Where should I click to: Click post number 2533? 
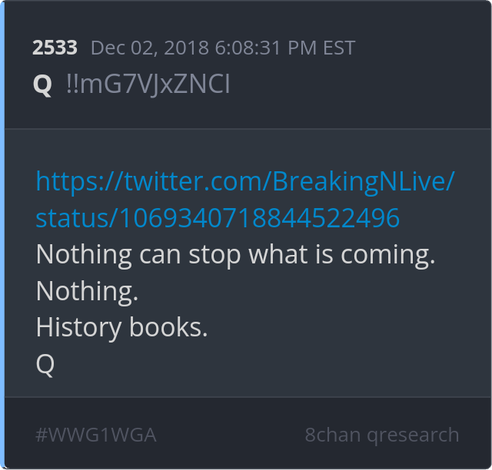coord(55,48)
